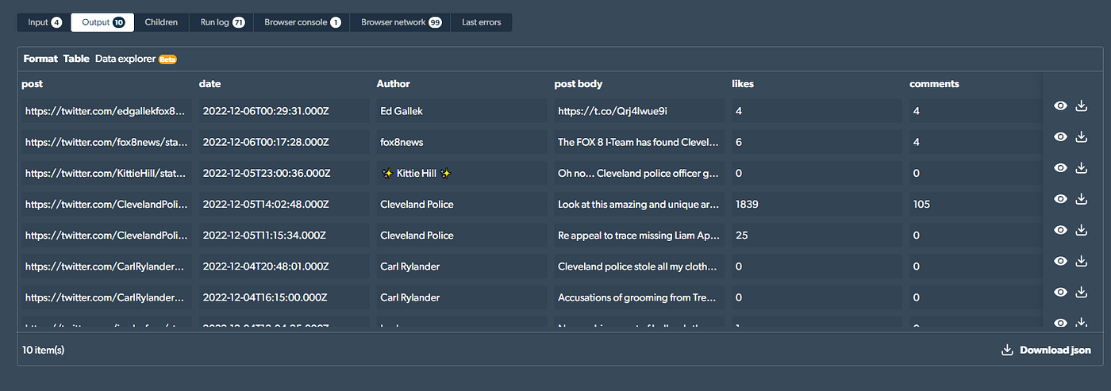The width and height of the screenshot is (1111, 391).
Task: Click the Download json button
Action: tap(1046, 350)
